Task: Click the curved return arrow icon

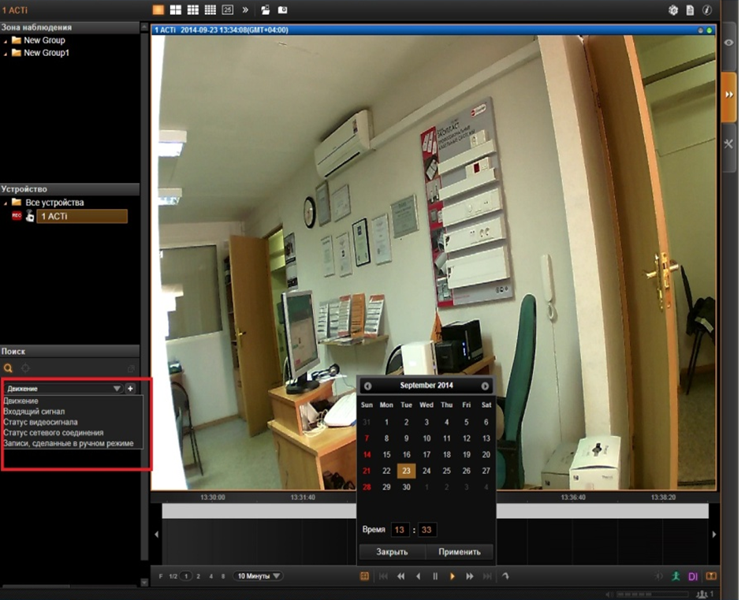Action: click(505, 576)
